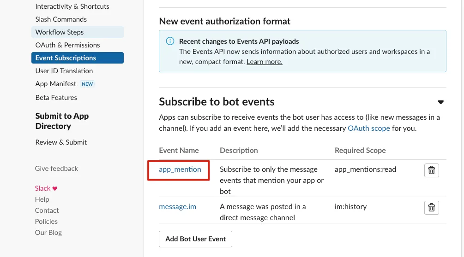Open App Manifest page
Viewport: 464px width, 257px height.
[56, 84]
